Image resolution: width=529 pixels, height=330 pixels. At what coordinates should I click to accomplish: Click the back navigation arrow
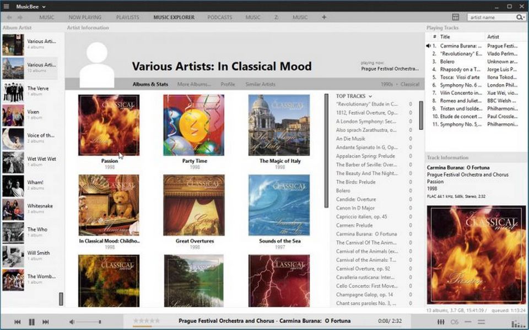(9, 18)
